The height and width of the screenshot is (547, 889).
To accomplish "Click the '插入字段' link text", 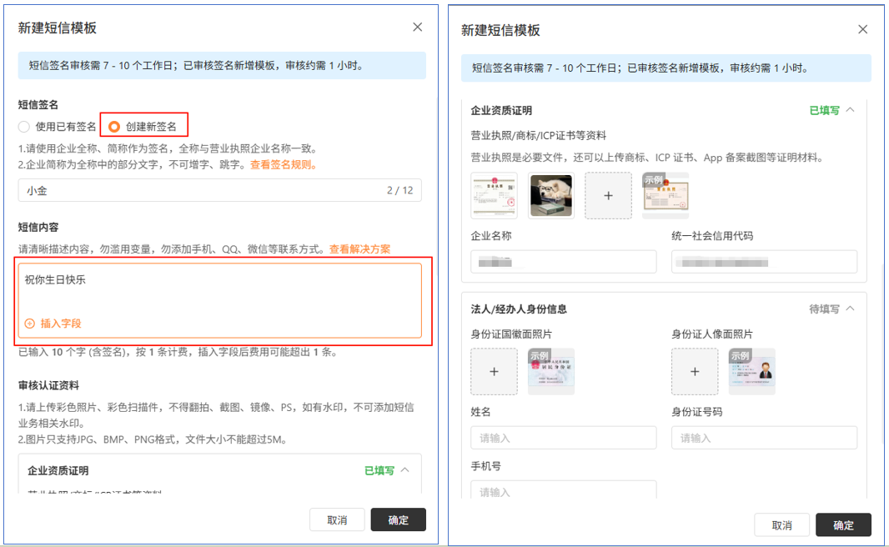I will 61,323.
